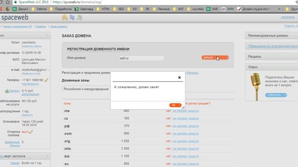
Task: Open the ИНН bookmark
Action: coord(228,9)
